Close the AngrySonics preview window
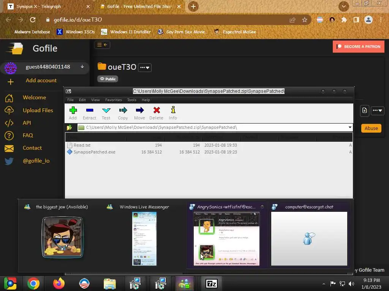The image size is (389, 291). point(262,207)
